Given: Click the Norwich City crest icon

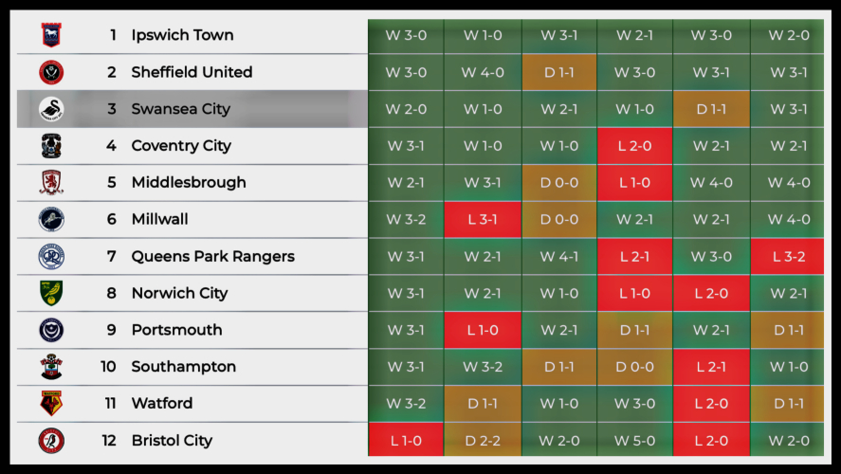Looking at the screenshot, I should tap(51, 293).
